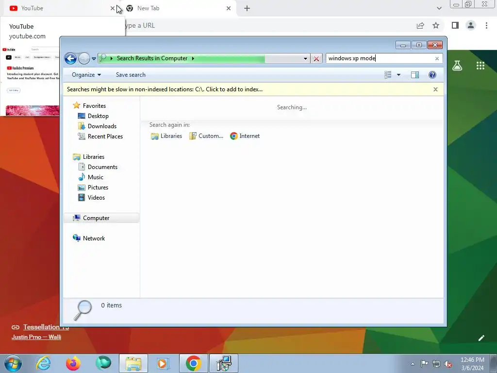Open the Chrome profile menu
497x373 pixels.
tap(471, 25)
